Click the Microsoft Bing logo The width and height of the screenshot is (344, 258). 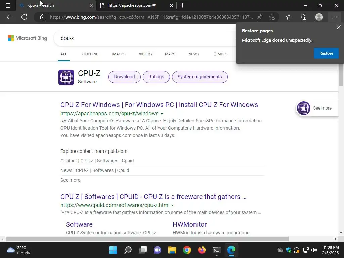point(28,38)
